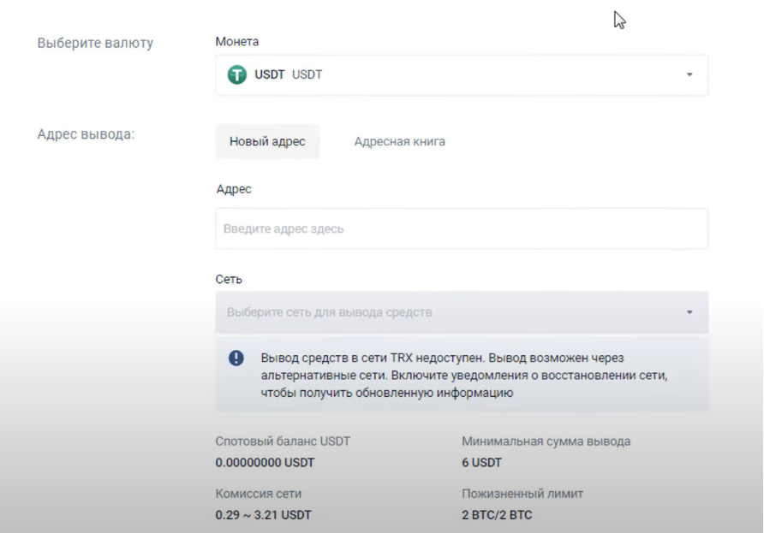Click the network fee 0.29 ~ 3.21 USDT value
This screenshot has height=533, width=764.
[x=263, y=515]
